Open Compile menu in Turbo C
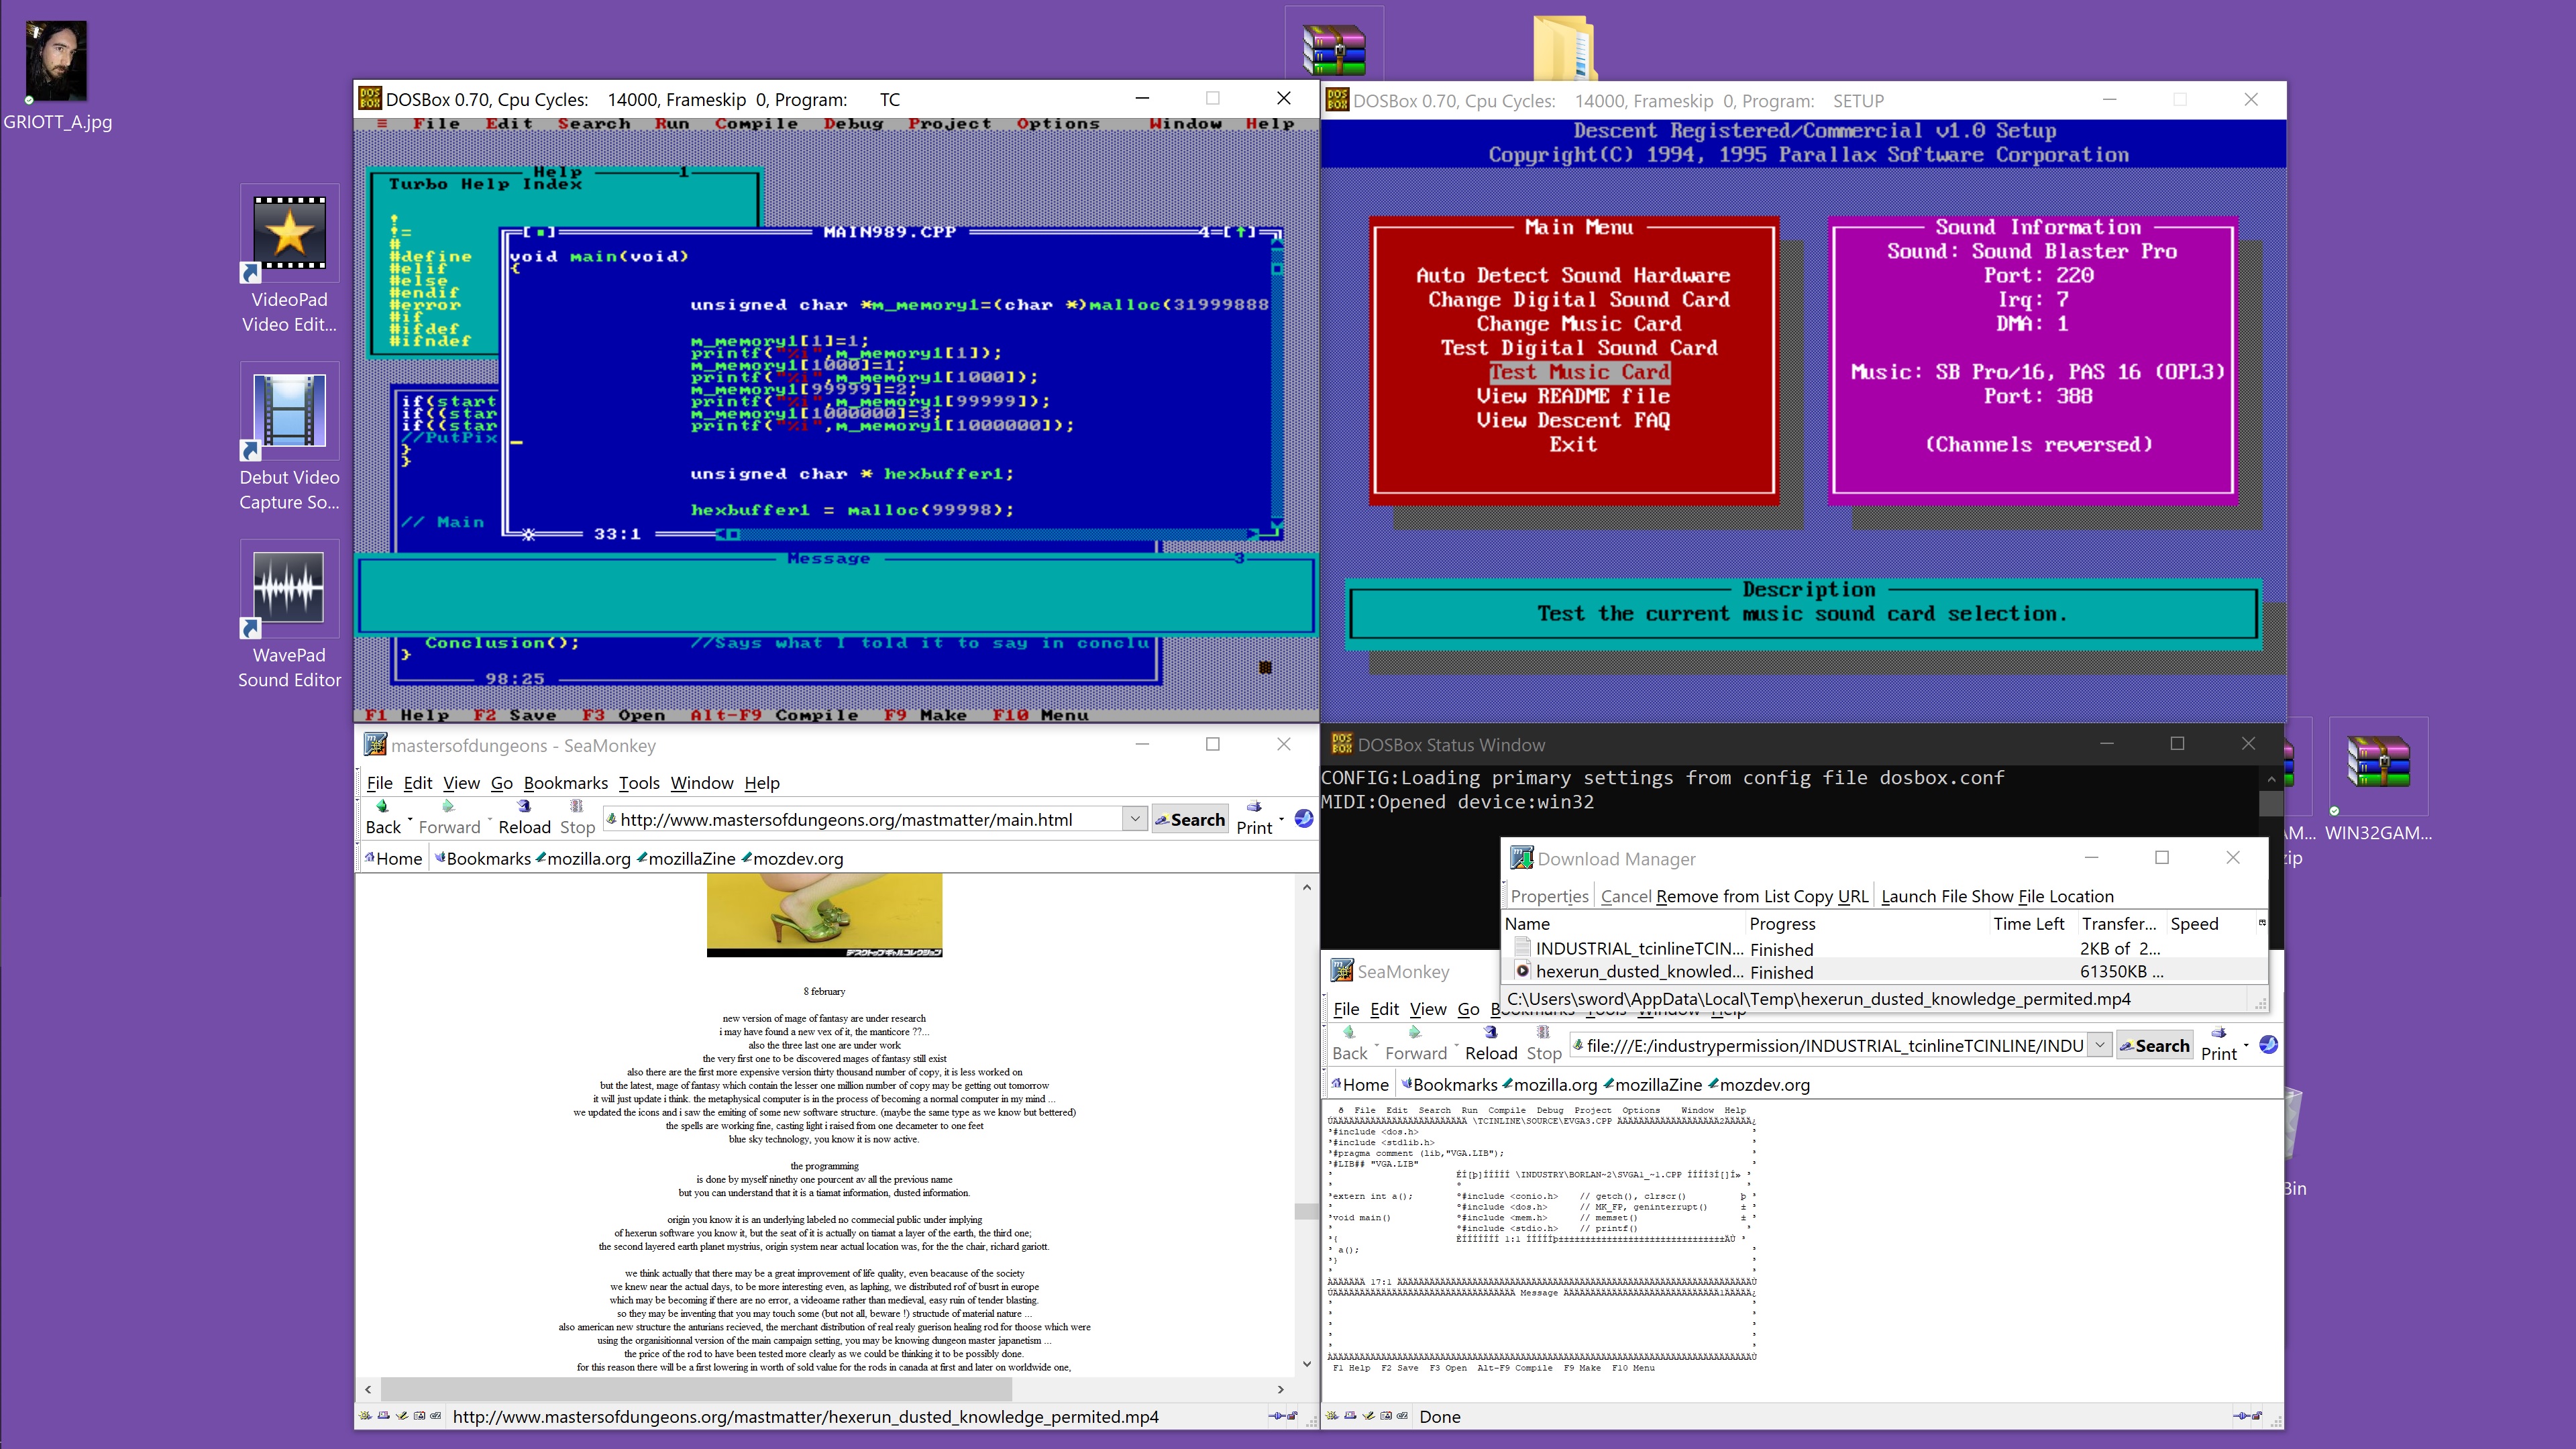The image size is (2576, 1449). coord(756,124)
